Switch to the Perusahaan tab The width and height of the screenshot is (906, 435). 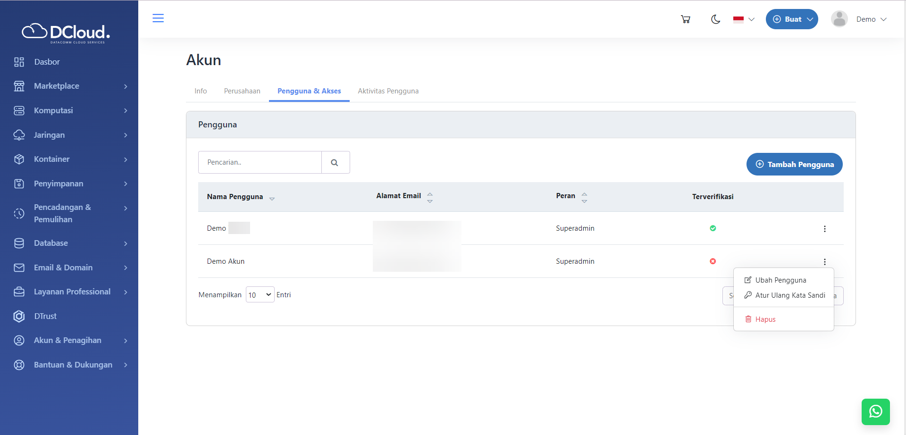(242, 91)
